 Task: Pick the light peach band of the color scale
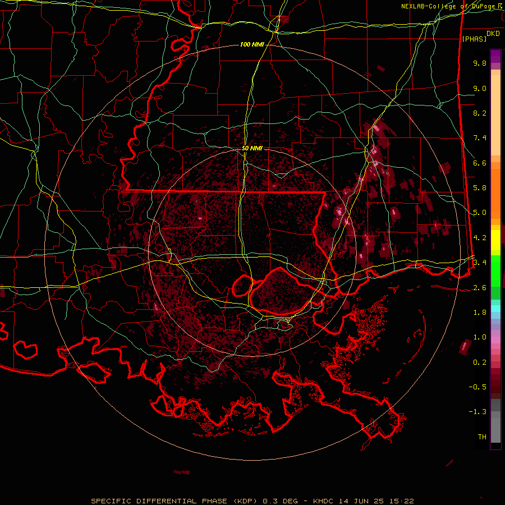pos(495,115)
